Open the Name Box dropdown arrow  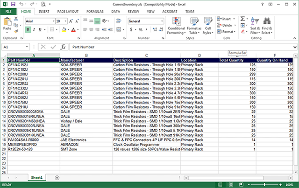coord(33,47)
